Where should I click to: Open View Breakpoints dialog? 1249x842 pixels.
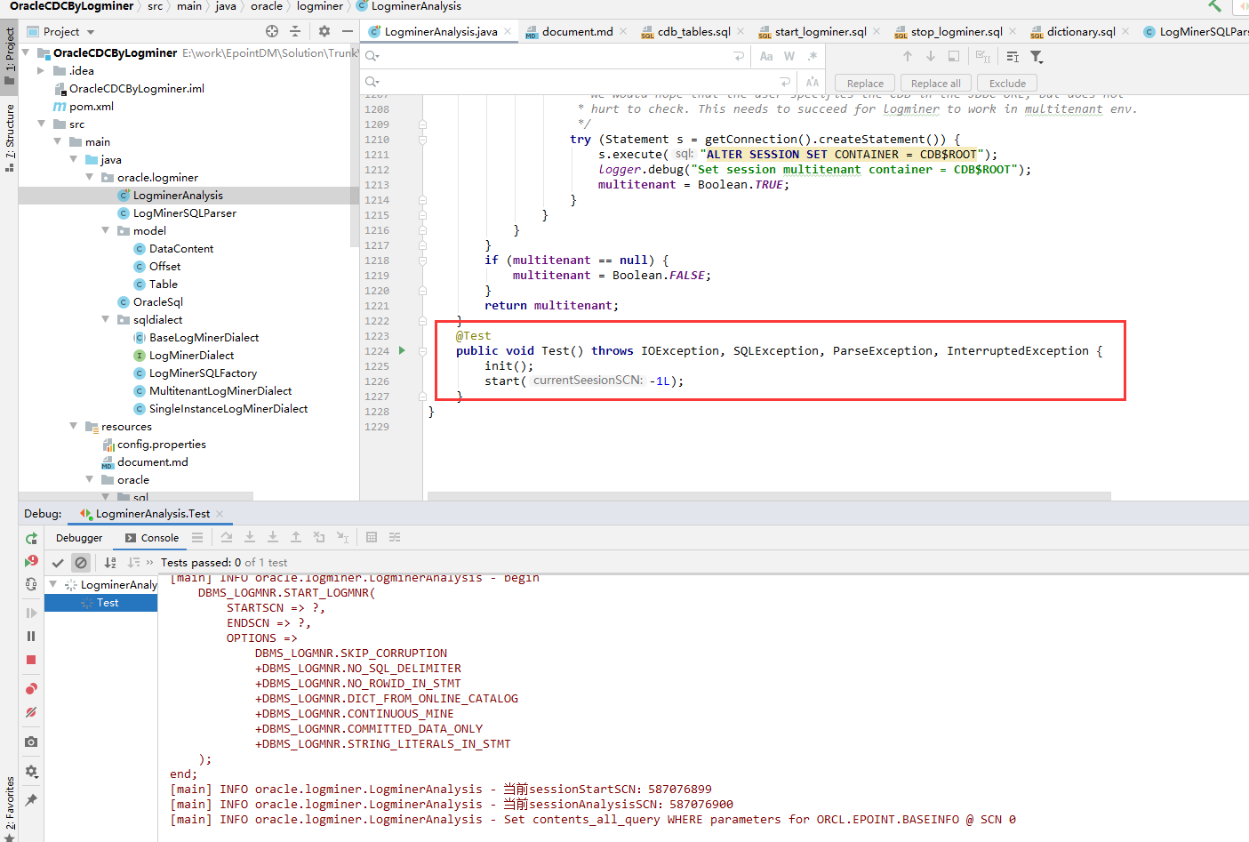click(x=31, y=689)
